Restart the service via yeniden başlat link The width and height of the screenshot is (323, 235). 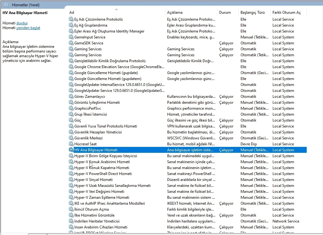28,28
